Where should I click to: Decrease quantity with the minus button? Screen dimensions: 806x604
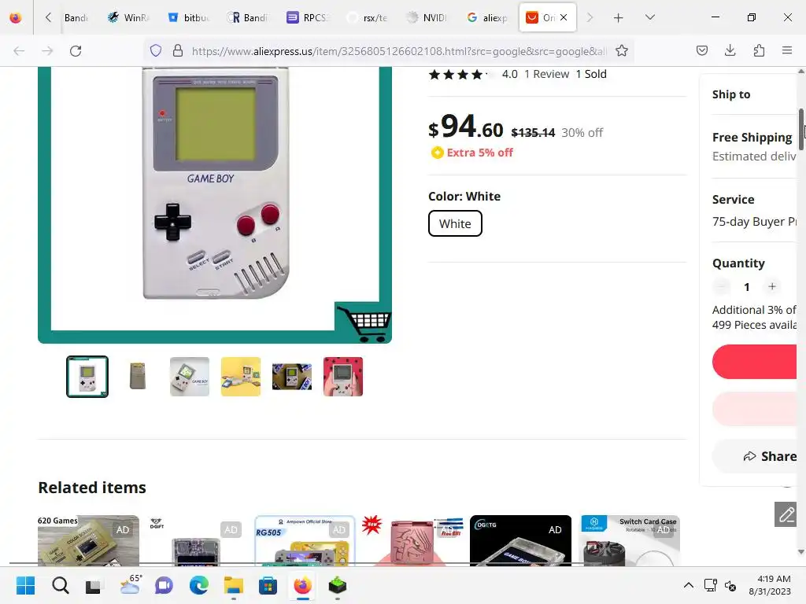tap(721, 286)
